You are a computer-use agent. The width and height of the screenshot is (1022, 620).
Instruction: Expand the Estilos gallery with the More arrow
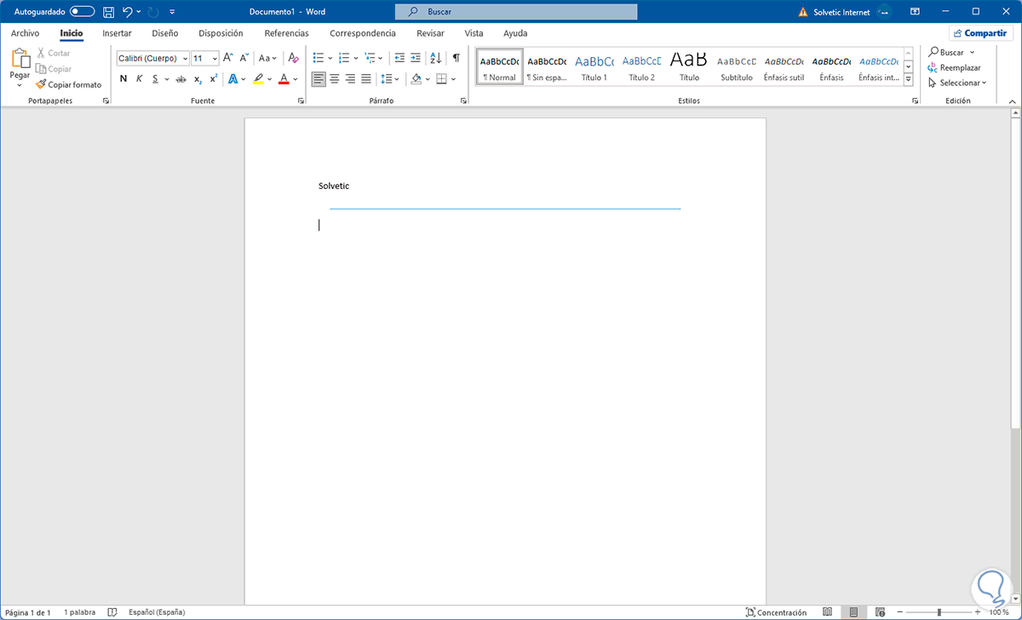[x=908, y=79]
